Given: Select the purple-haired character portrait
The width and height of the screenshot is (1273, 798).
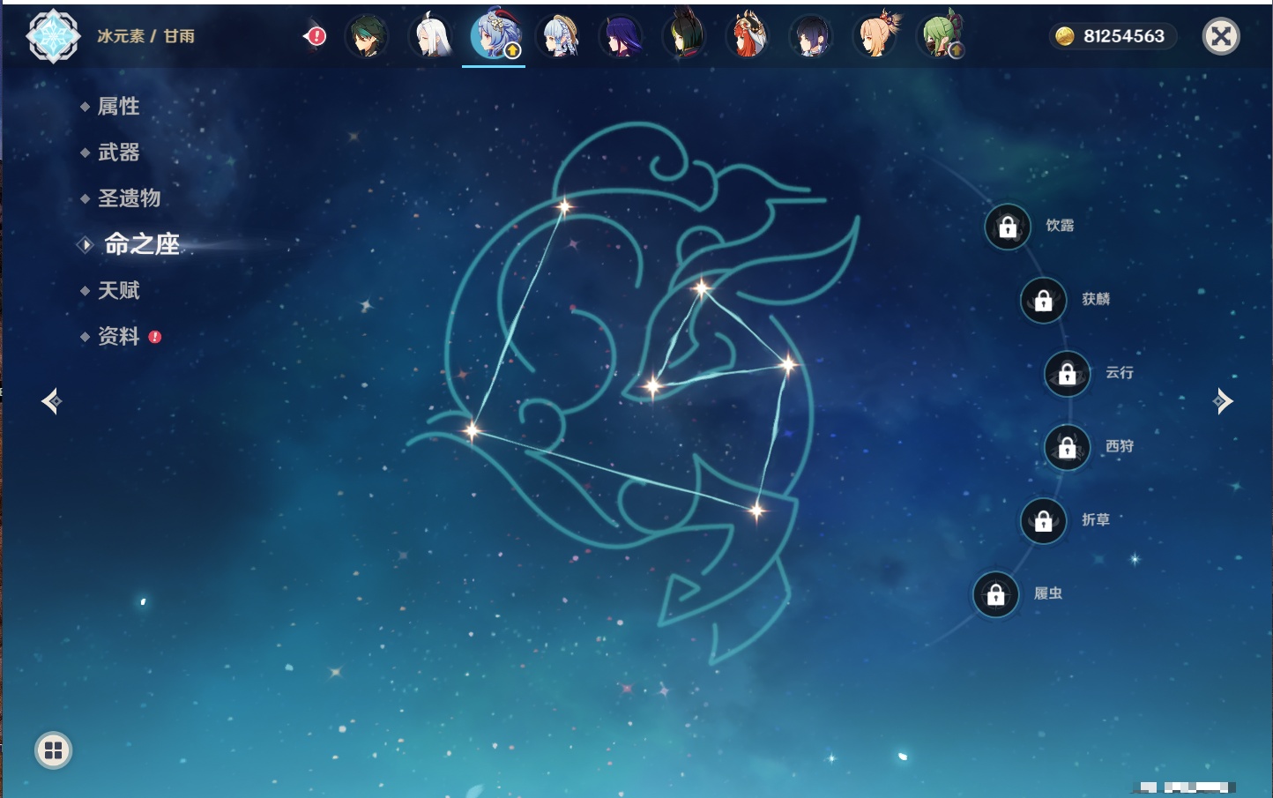Looking at the screenshot, I should (x=622, y=36).
